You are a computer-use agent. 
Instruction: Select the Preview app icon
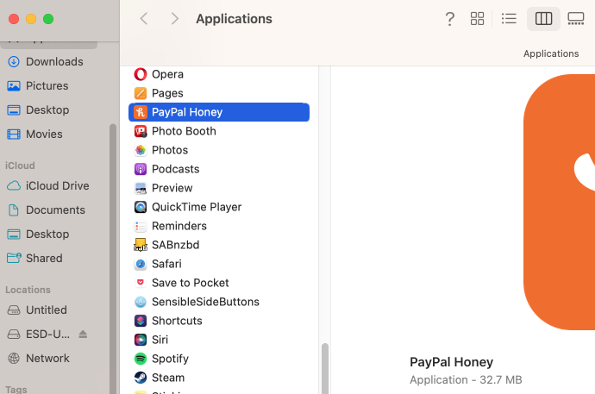click(141, 188)
